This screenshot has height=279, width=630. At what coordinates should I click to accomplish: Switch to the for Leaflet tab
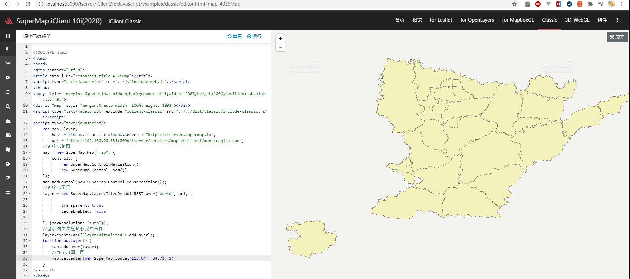[x=441, y=20]
